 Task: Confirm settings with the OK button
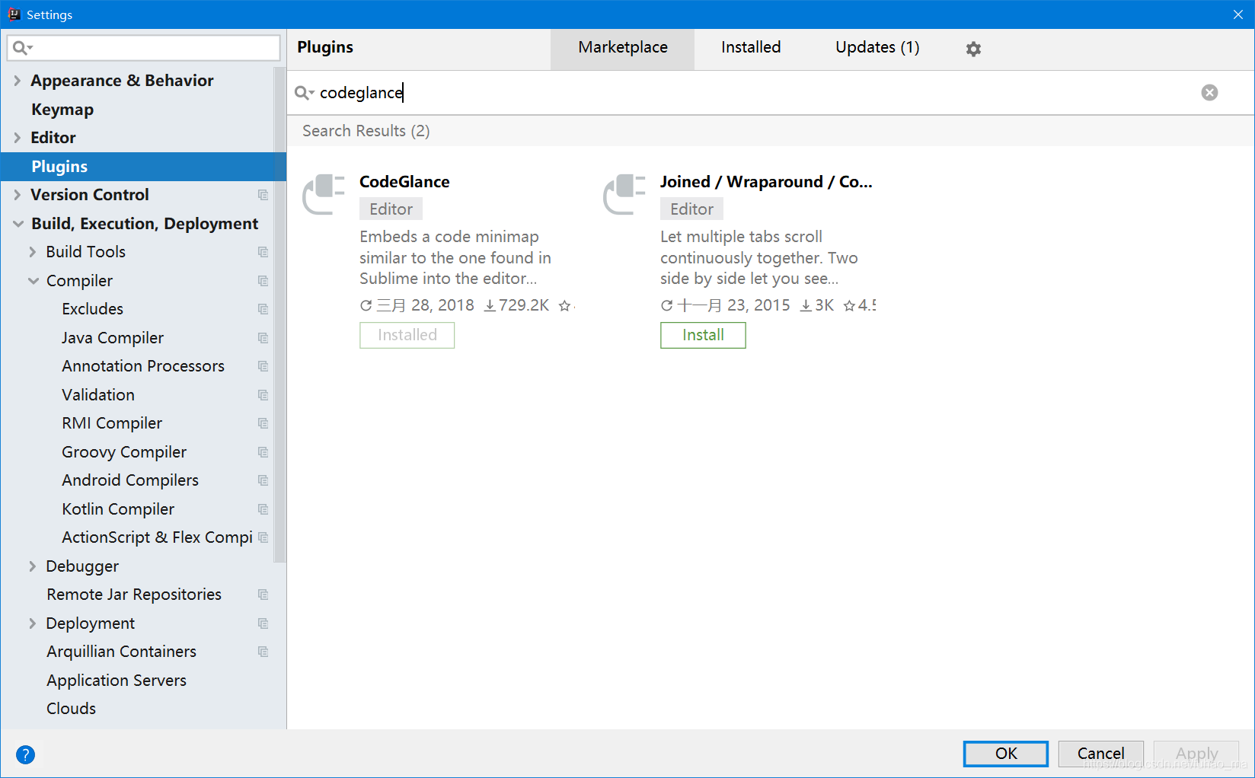(x=1006, y=754)
